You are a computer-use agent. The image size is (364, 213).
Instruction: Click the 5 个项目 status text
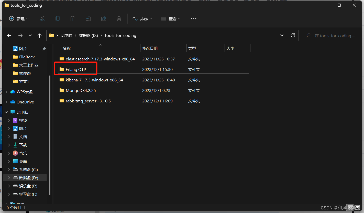pos(14,208)
